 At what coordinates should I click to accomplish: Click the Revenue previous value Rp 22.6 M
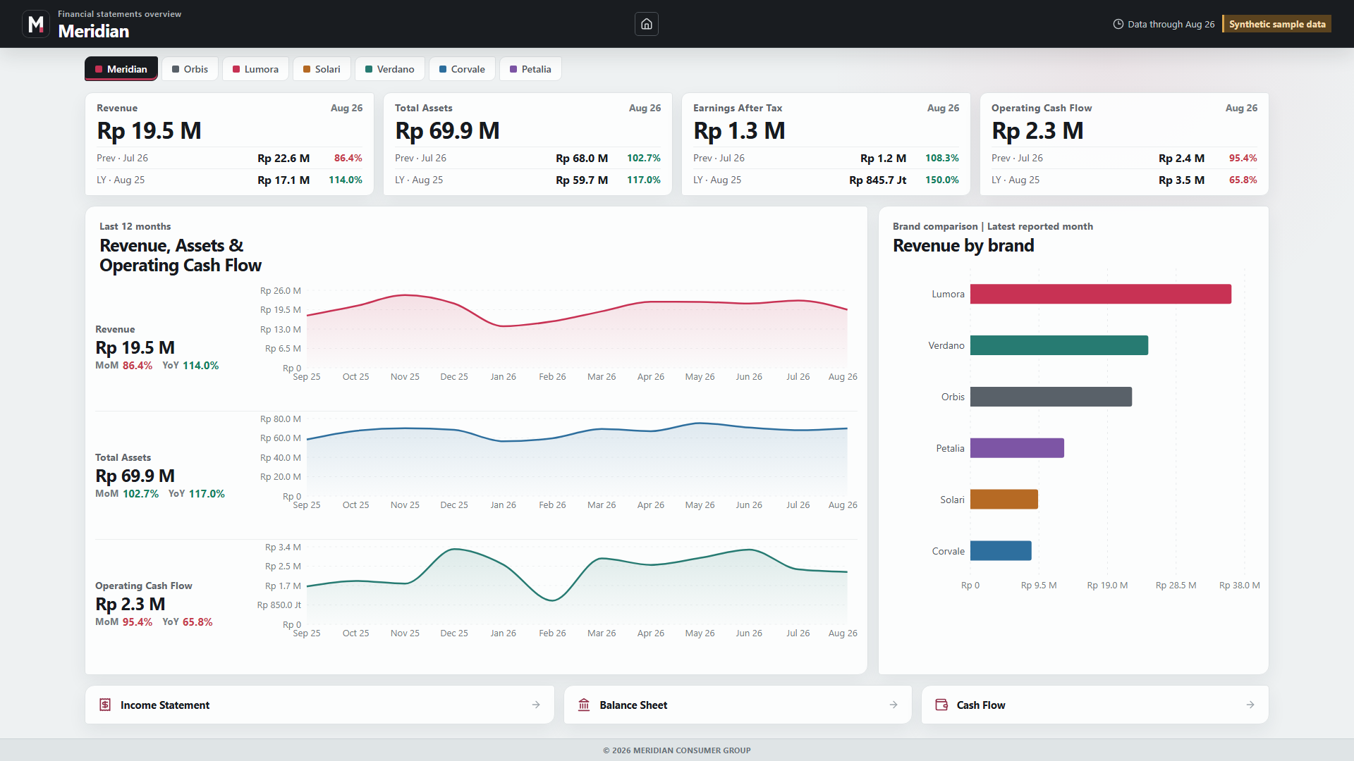click(283, 159)
